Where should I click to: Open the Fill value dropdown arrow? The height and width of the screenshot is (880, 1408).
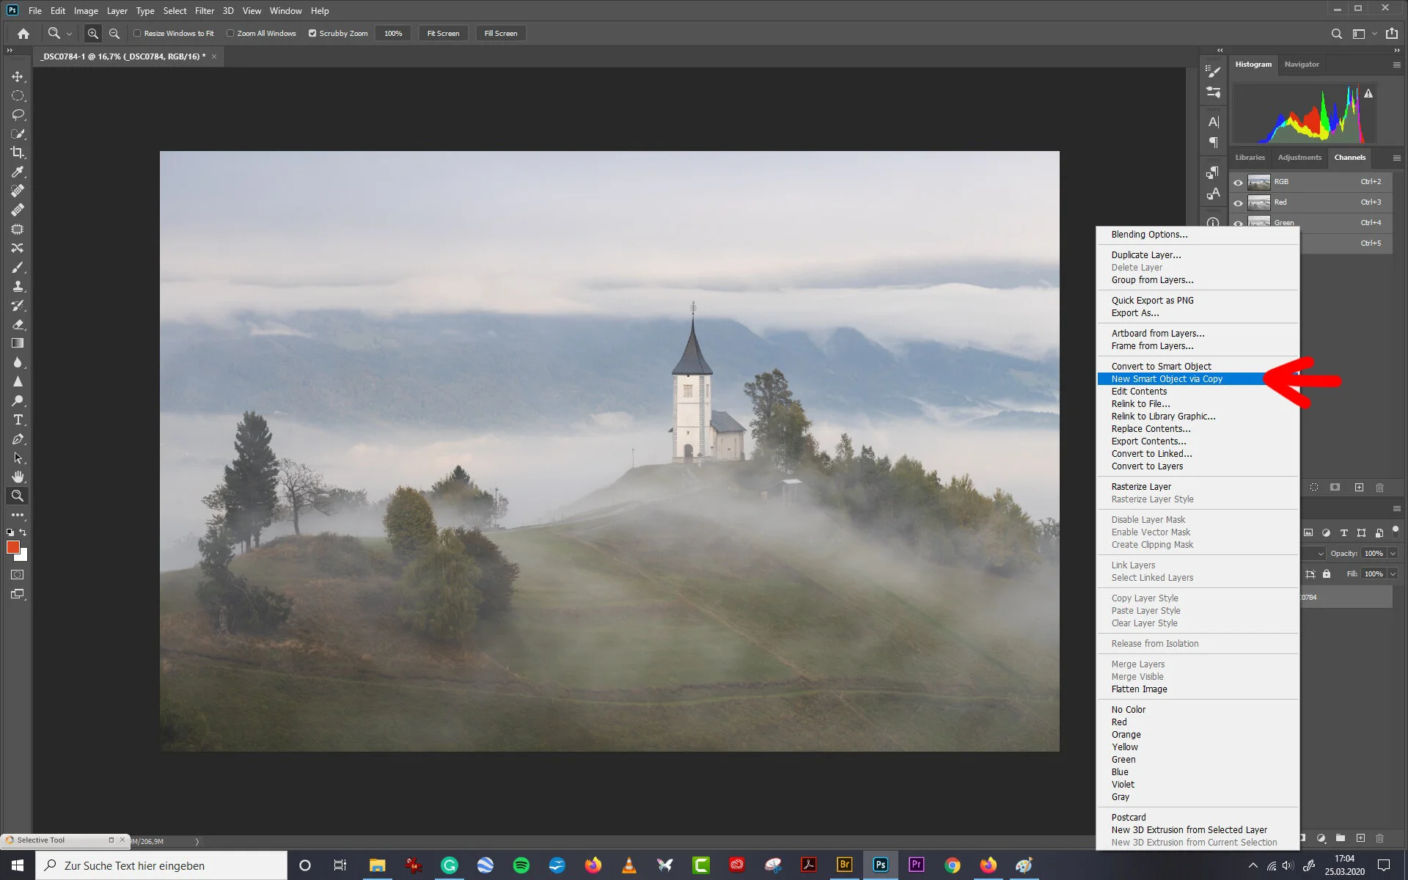coord(1393,574)
